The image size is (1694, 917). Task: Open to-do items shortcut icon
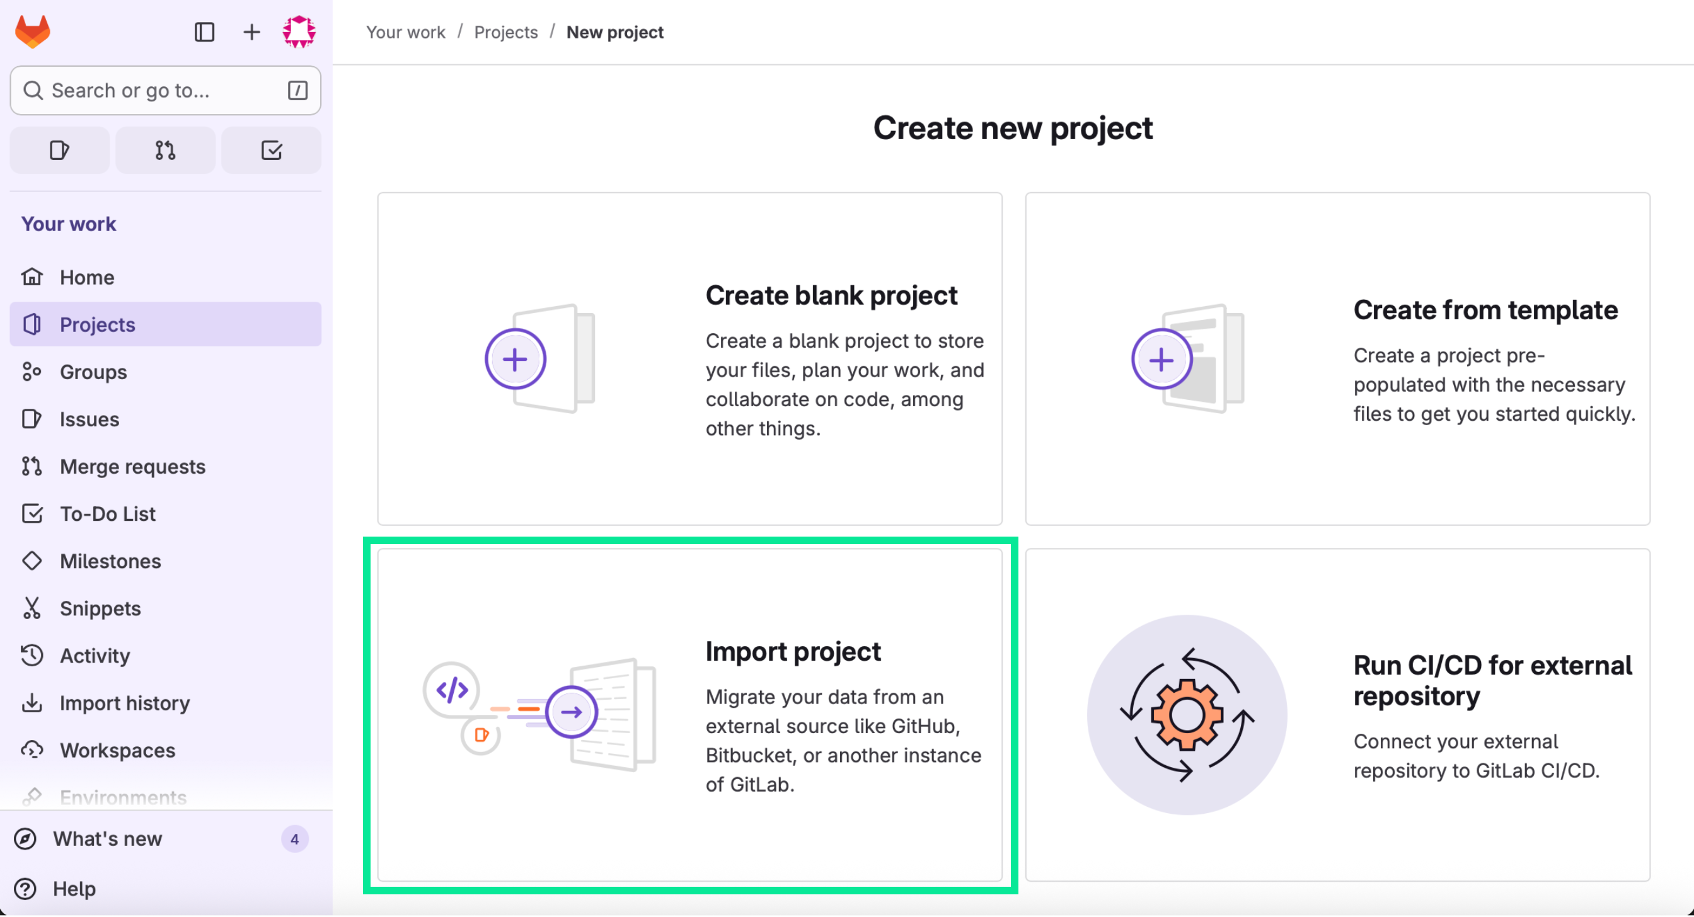point(271,150)
